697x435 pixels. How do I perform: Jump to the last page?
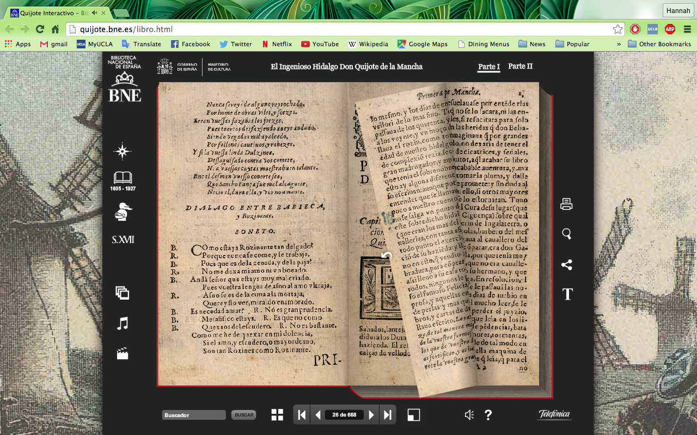[x=388, y=415]
